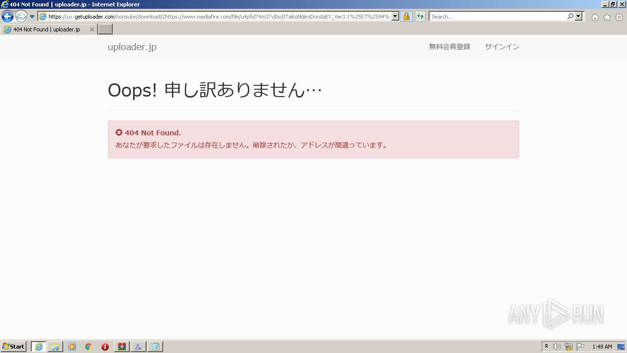Click the Search box in Internet Explorer
The width and height of the screenshot is (627, 353).
(x=498, y=17)
